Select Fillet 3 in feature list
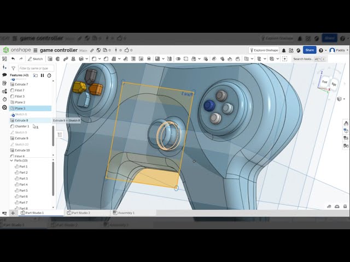This screenshot has width=350, height=262. (31, 96)
